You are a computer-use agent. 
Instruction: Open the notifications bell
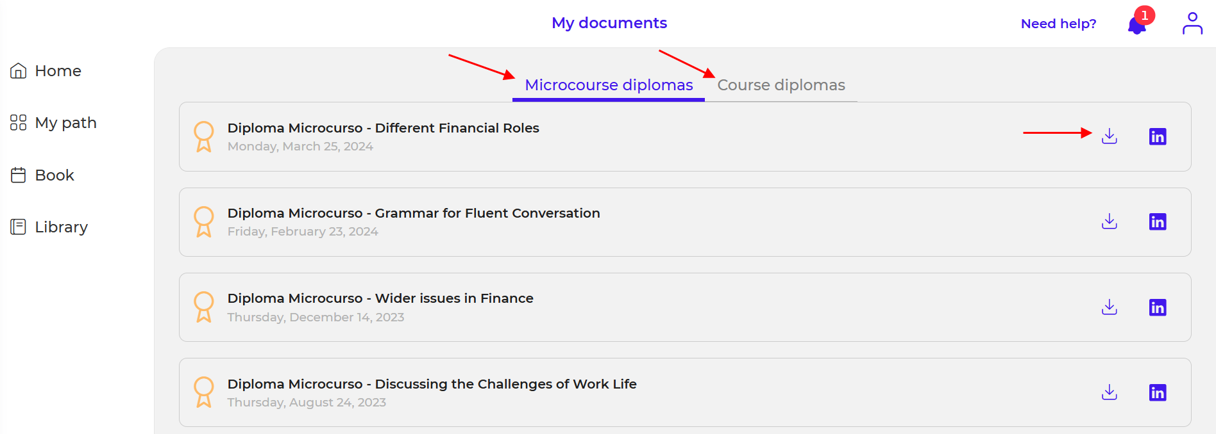pyautogui.click(x=1136, y=25)
